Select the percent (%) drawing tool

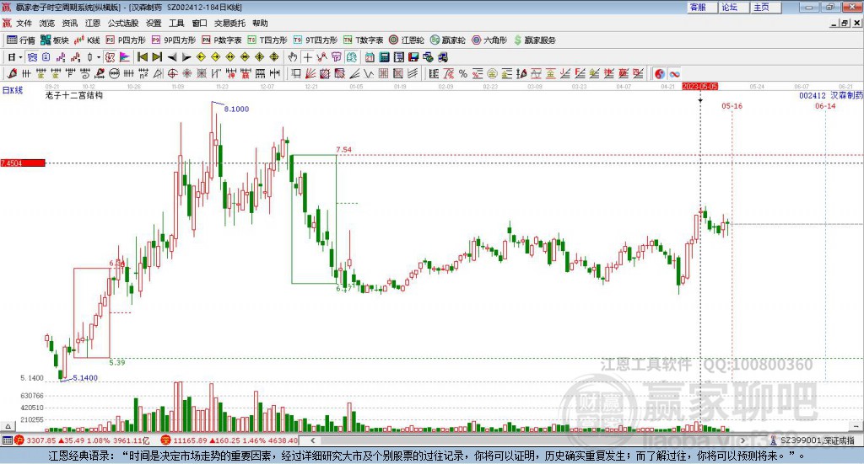click(463, 73)
